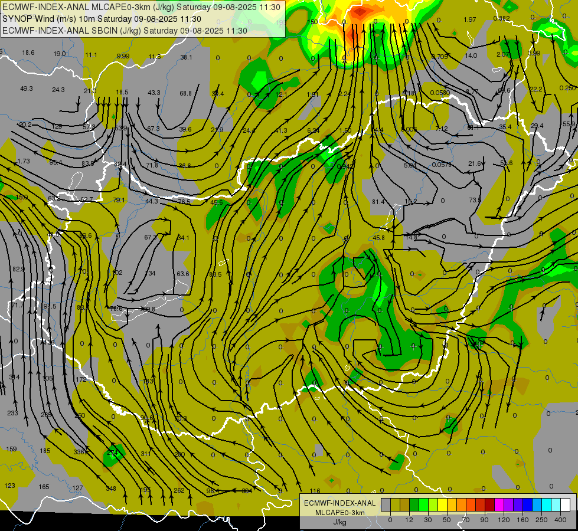Click the map value '274' on green patch

tap(112, 453)
